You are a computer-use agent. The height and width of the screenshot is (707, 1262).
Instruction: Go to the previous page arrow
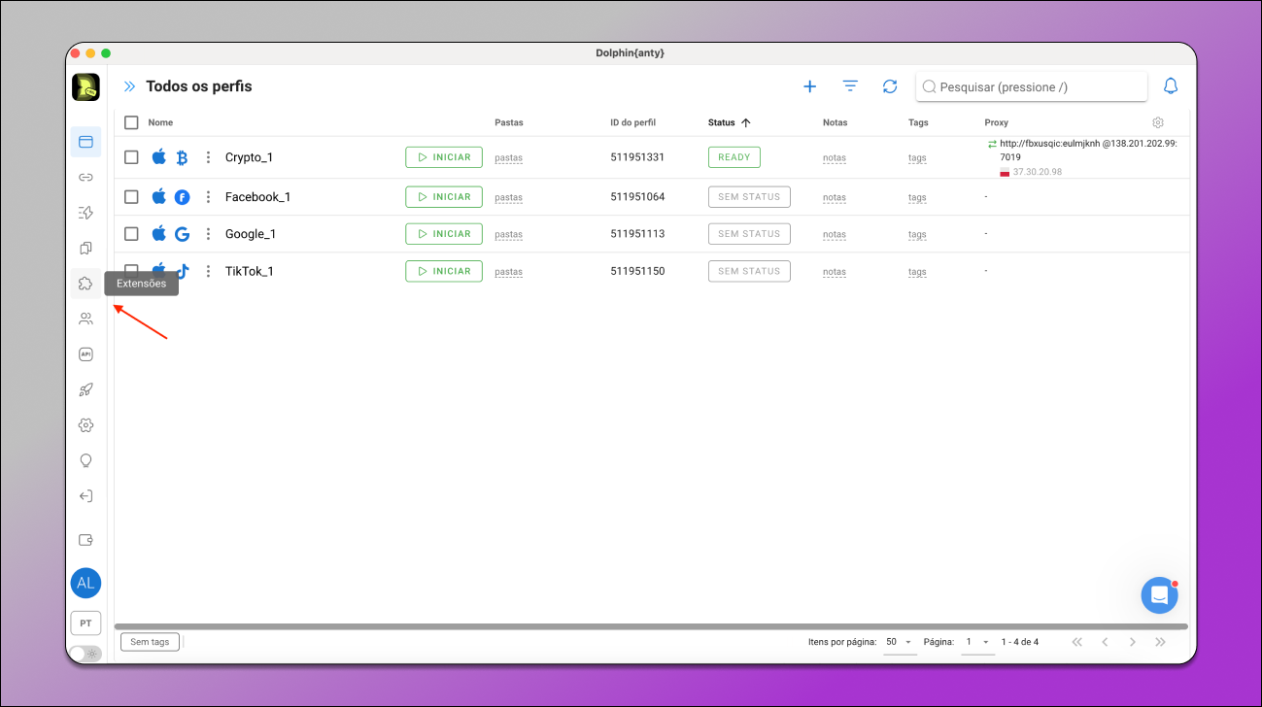click(1105, 642)
